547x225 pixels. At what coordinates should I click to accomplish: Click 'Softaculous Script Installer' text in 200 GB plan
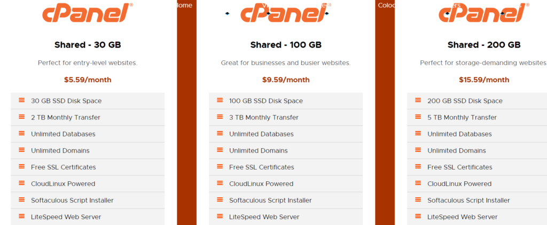point(468,200)
